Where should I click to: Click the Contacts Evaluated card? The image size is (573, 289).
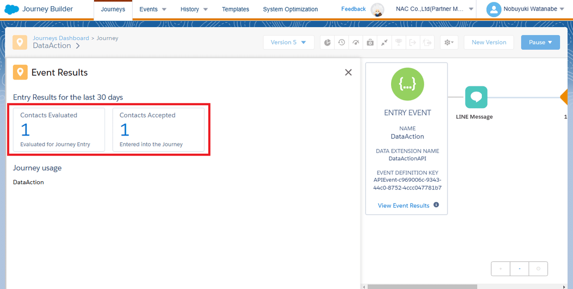pos(59,130)
